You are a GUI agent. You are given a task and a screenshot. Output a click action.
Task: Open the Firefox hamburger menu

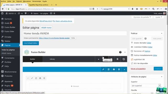pos(166,9)
